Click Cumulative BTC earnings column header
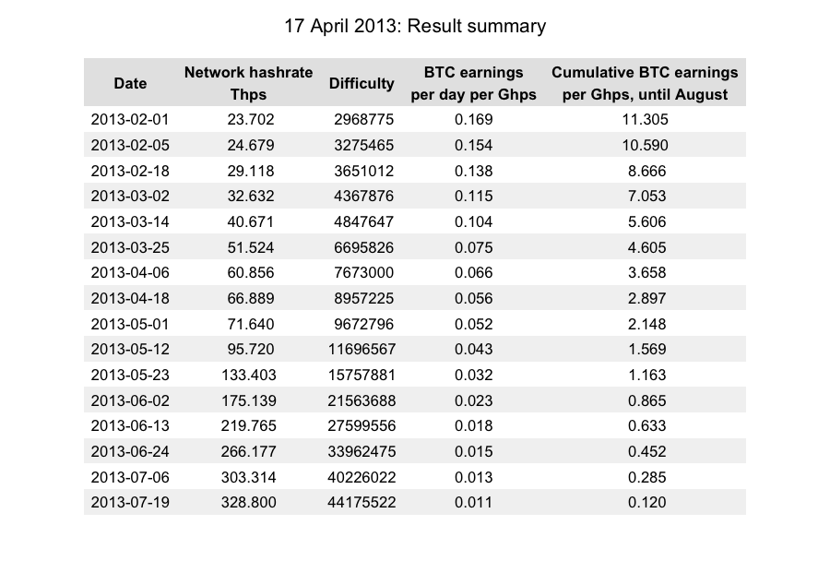This screenshot has width=830, height=573. coord(645,83)
